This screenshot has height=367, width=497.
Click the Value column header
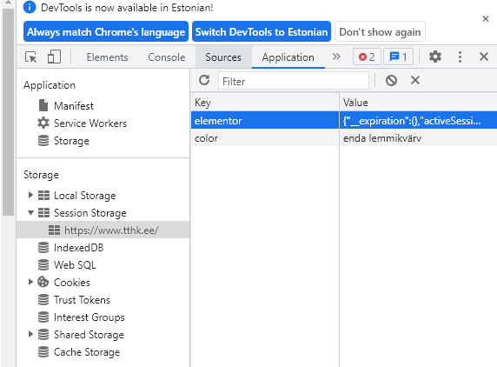[418, 102]
